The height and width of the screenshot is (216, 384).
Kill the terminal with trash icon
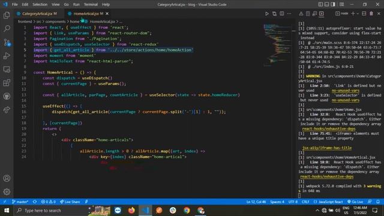(371, 14)
